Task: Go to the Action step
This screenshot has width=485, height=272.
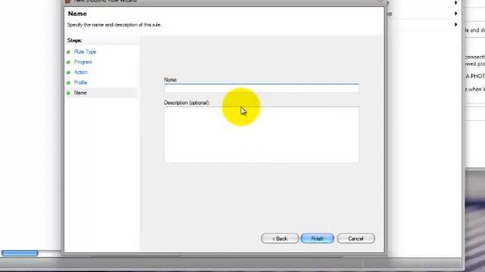Action: (81, 73)
